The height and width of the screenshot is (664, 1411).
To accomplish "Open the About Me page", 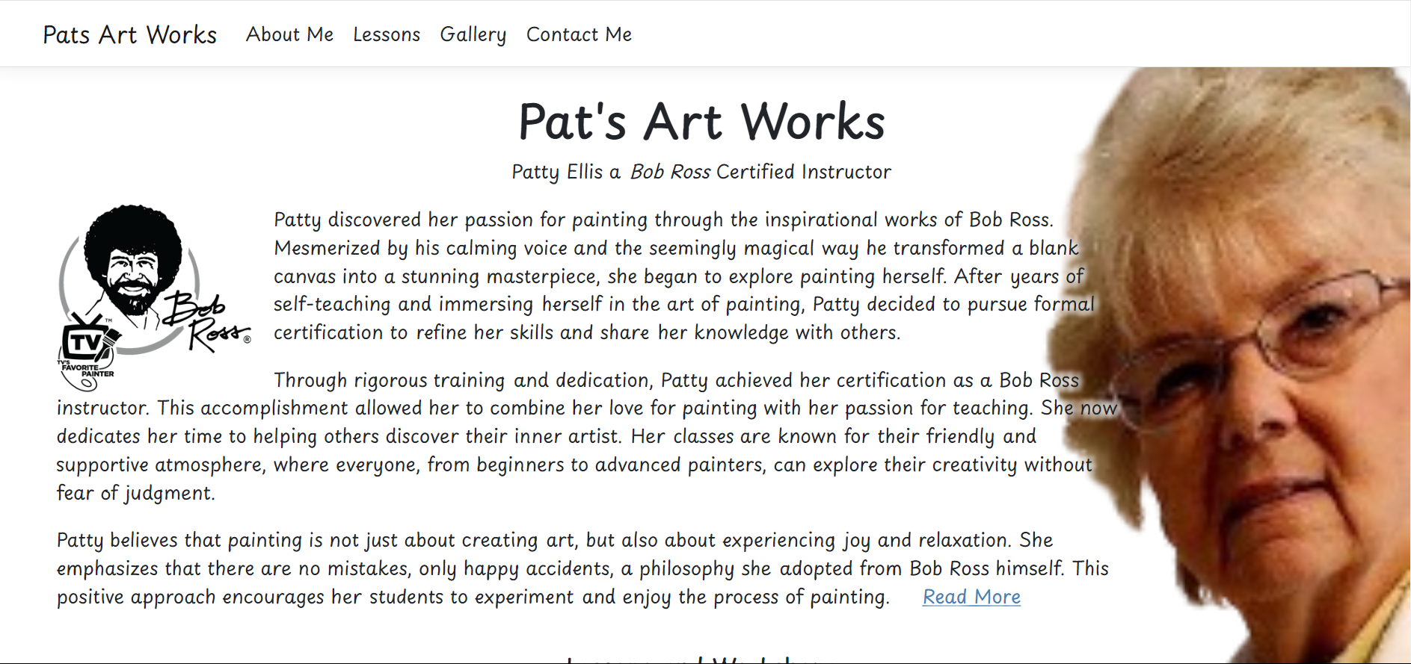I will 289,34.
